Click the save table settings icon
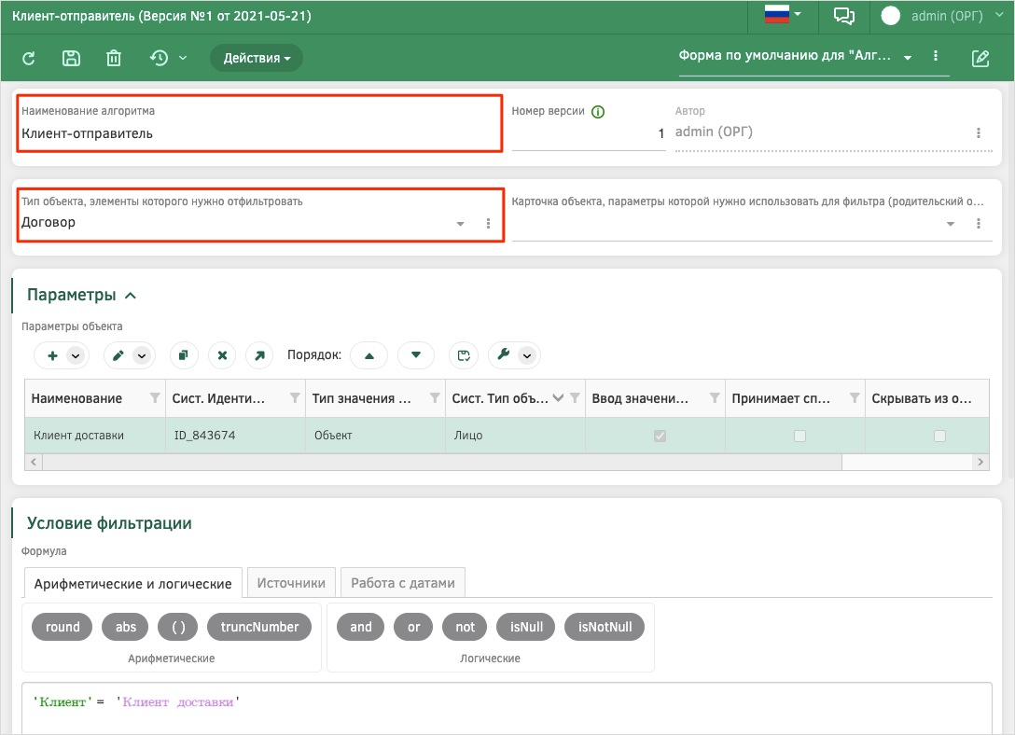This screenshot has width=1015, height=735. pyautogui.click(x=464, y=355)
